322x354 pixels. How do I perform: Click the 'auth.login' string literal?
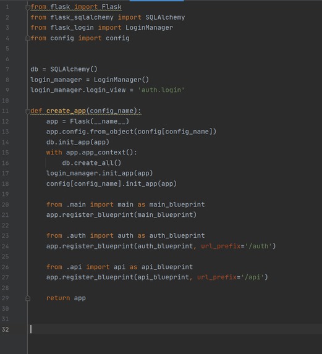(161, 90)
